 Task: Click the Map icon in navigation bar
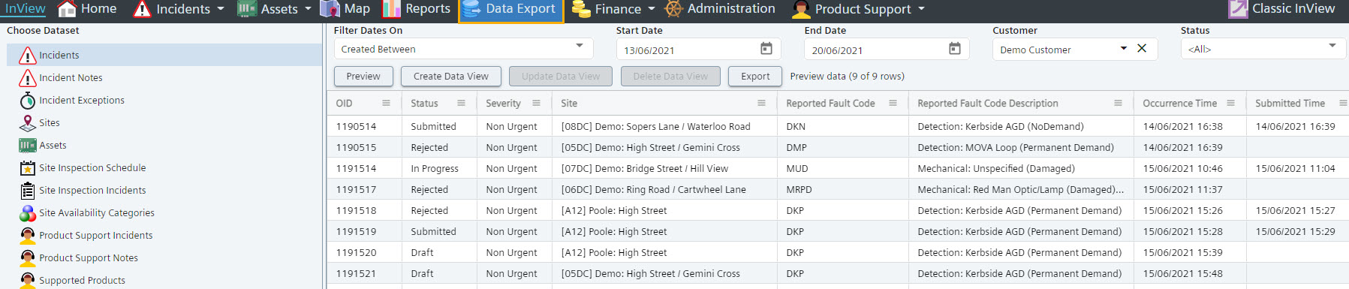point(330,9)
